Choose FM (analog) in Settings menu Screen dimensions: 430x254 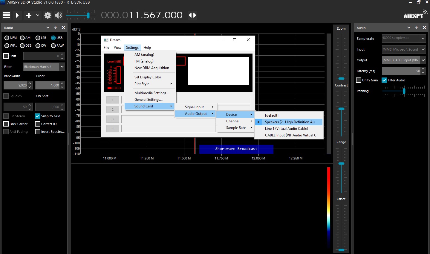tap(150, 61)
